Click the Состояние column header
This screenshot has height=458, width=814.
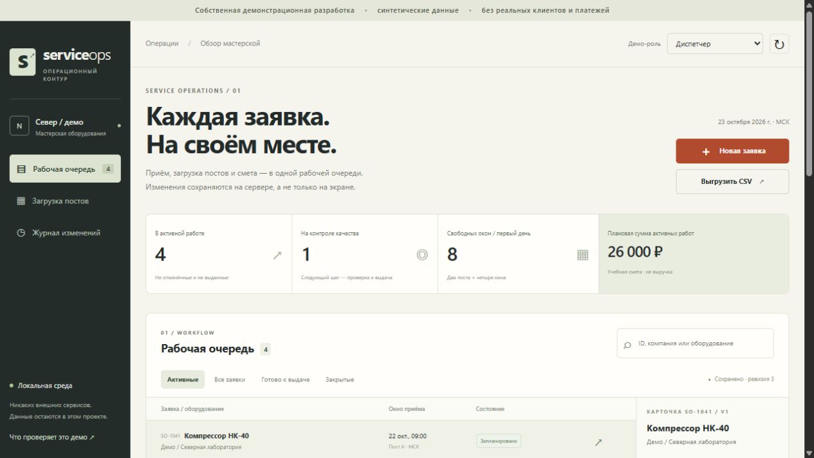click(490, 409)
